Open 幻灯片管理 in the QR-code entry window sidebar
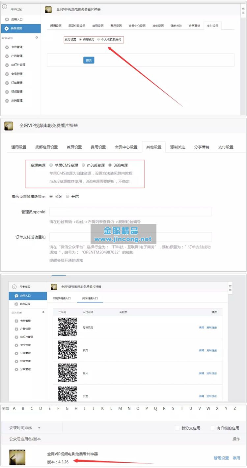The width and height of the screenshot is (247, 468). 26,337
